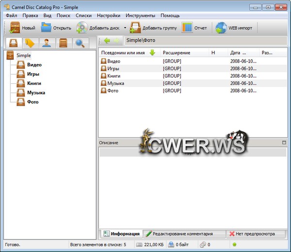Screen dimensions: 291x252
Task: Select the Книги row in the file list
Action: [x=193, y=76]
